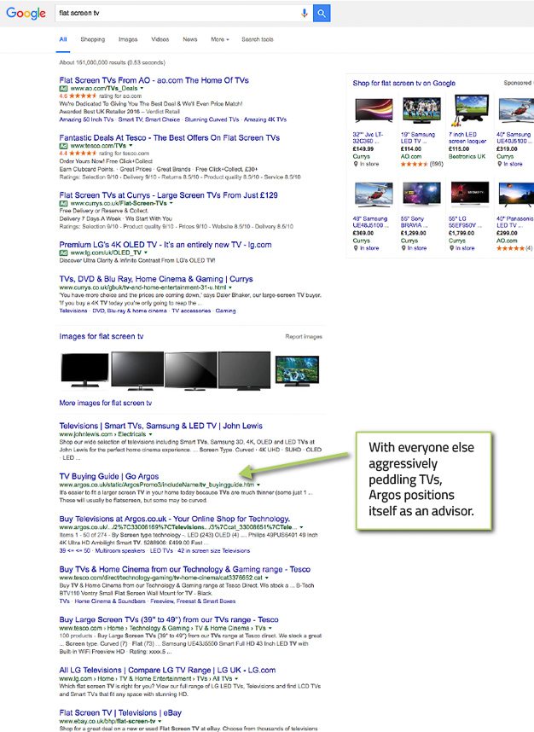Open the News tab
This screenshot has height=732, width=534.
tap(190, 40)
